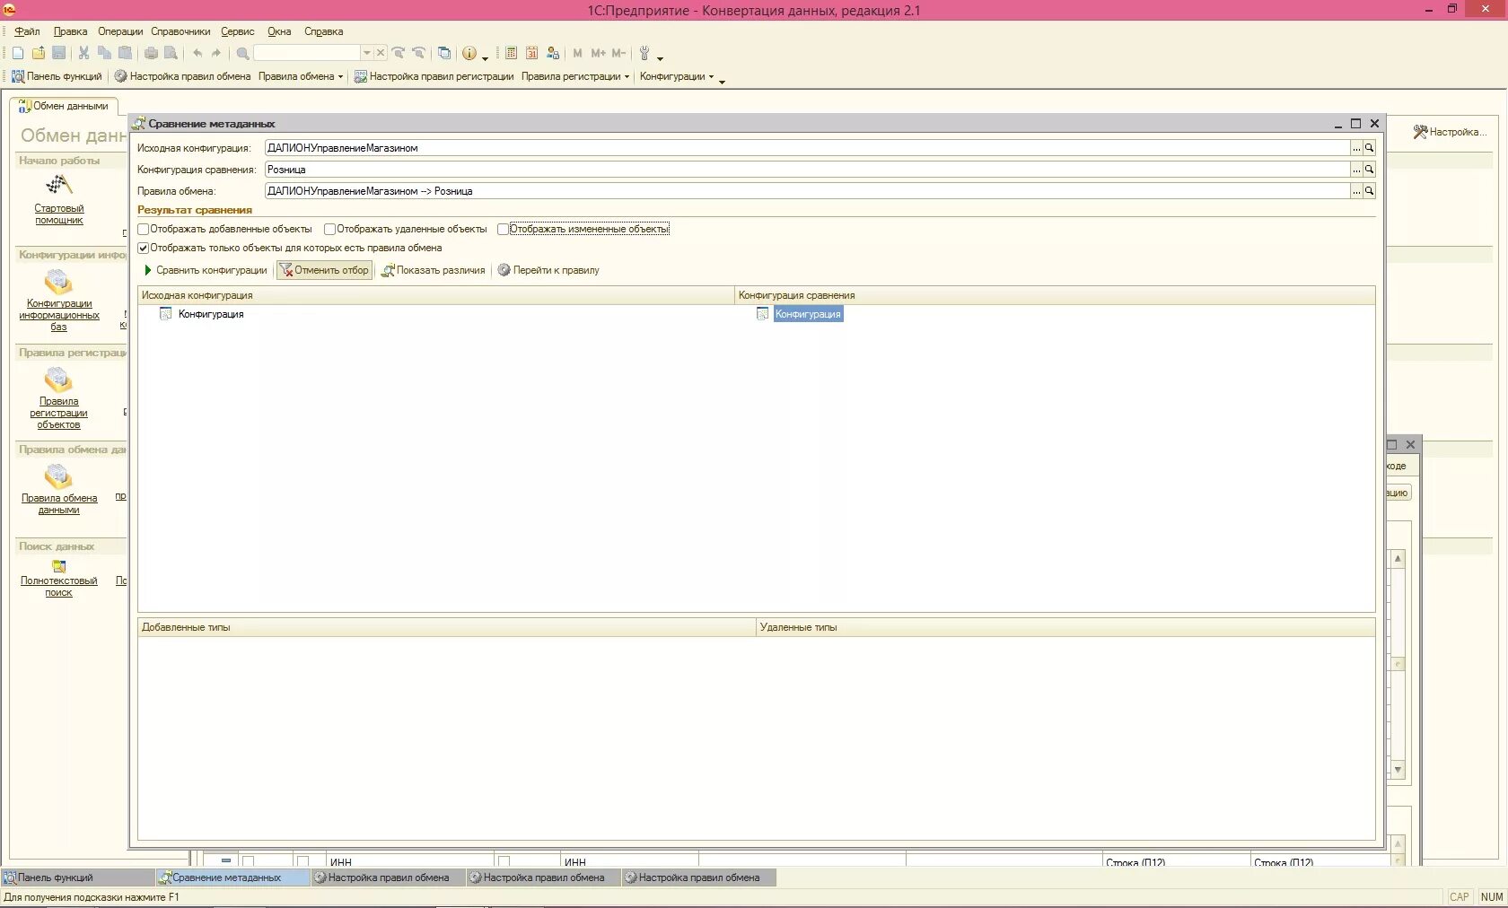Click Перейти к правилу button
The image size is (1508, 908).
548,270
